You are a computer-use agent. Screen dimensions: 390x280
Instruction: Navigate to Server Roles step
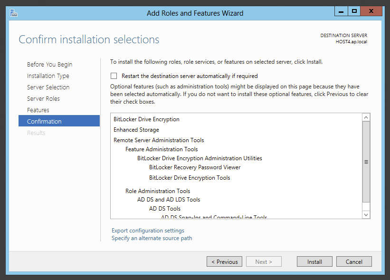pyautogui.click(x=43, y=98)
